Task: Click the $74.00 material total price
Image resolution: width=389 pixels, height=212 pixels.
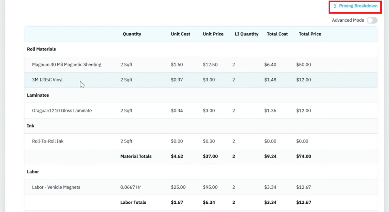Action: tap(304, 156)
